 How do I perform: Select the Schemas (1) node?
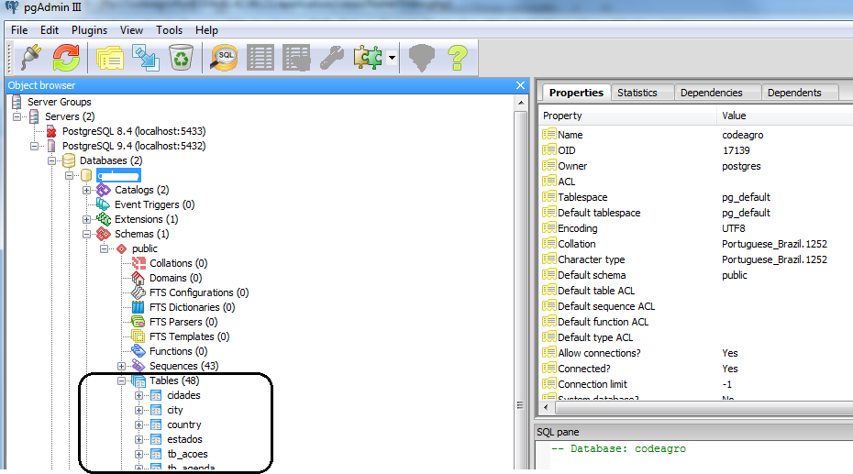coord(141,234)
